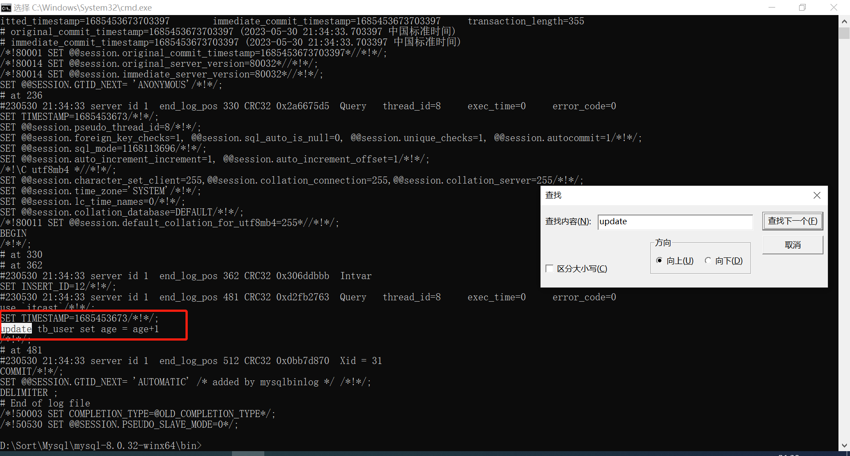Click the Find Next (查找下一个) button
Image resolution: width=850 pixels, height=456 pixels.
(x=792, y=221)
